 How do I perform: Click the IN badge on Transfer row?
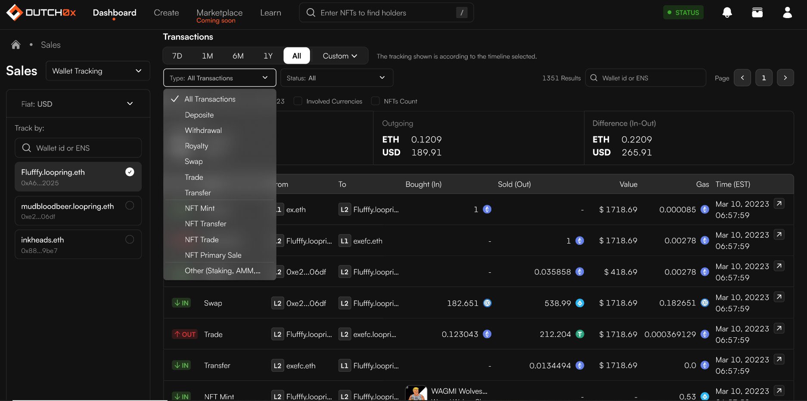pyautogui.click(x=181, y=365)
